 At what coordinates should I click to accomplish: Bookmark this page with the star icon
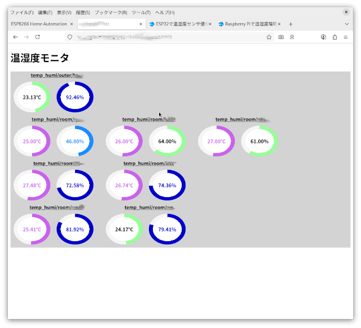point(269,37)
